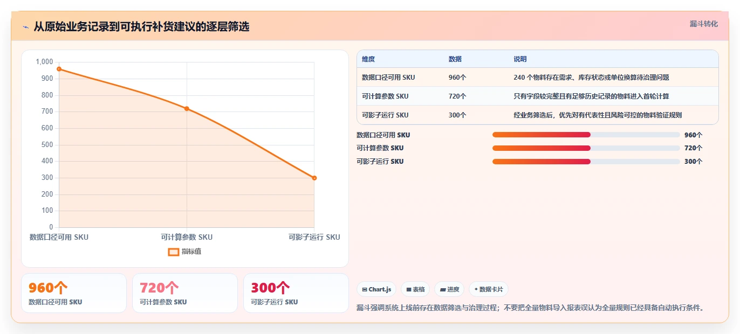Click progress value 960个
Viewport: 740px width, 334px height.
(693, 135)
